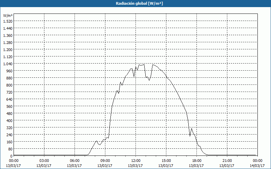Viewport: 271px width, 169px height.
Task: Choose the 21:00 time label
Action: point(227,161)
